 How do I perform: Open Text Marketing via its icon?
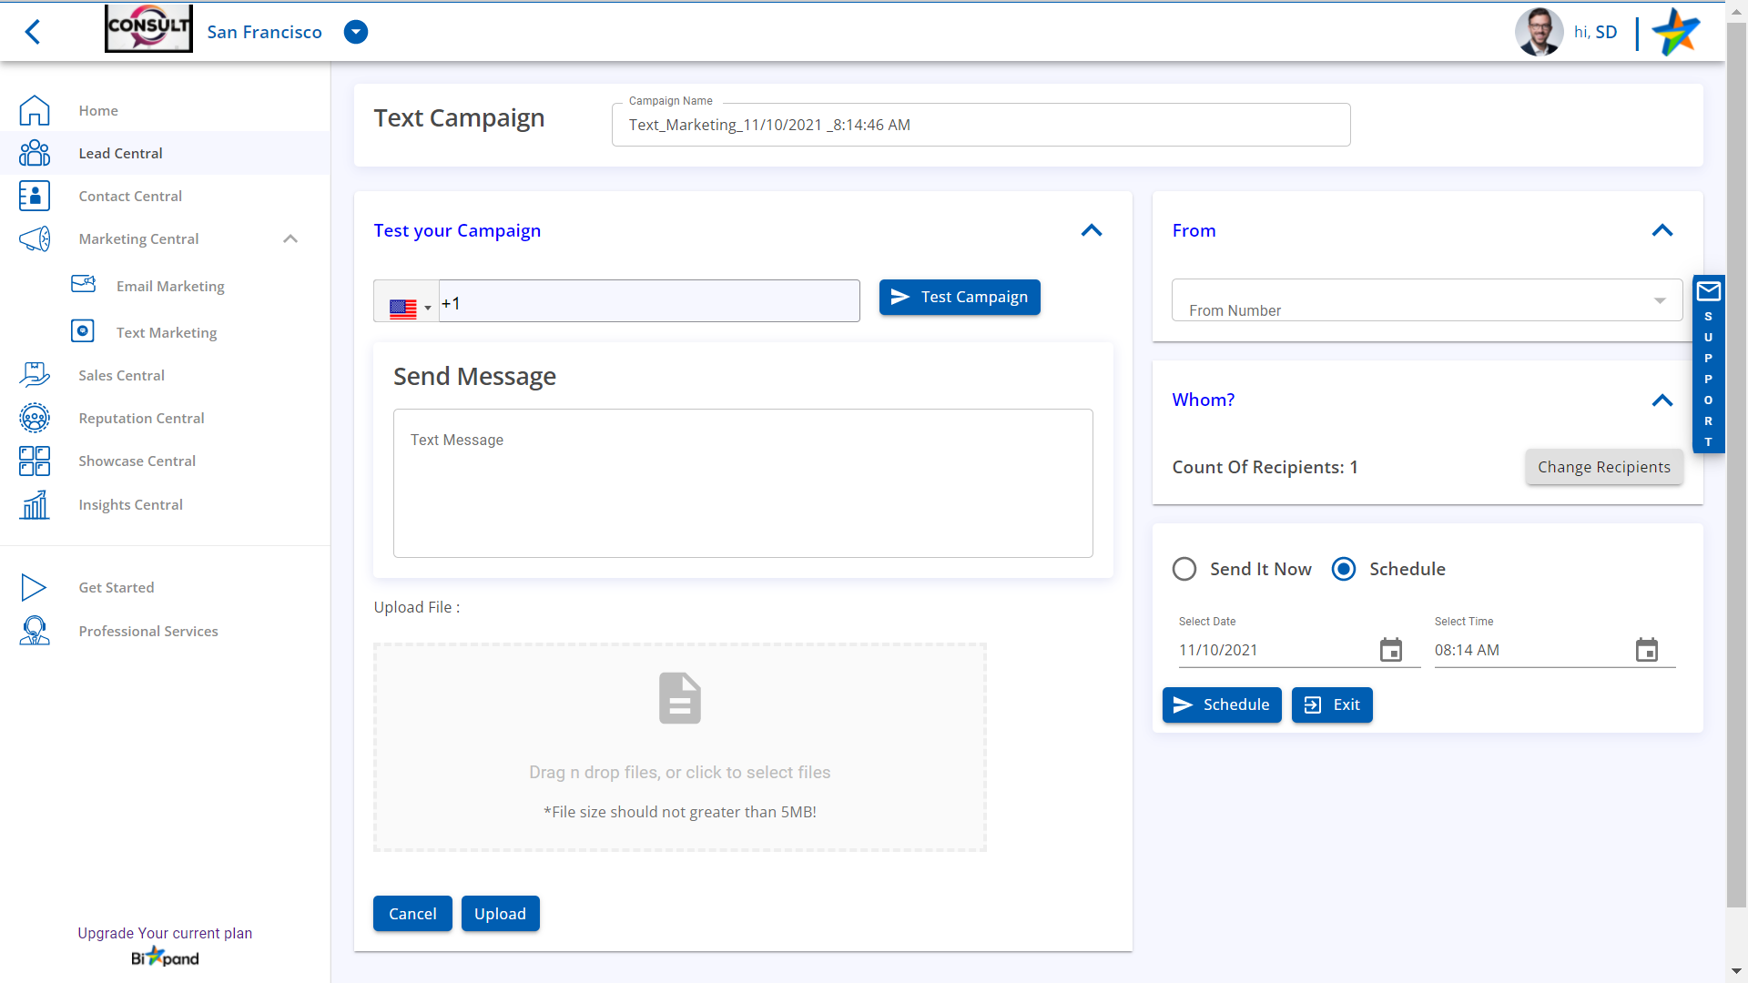(x=83, y=331)
